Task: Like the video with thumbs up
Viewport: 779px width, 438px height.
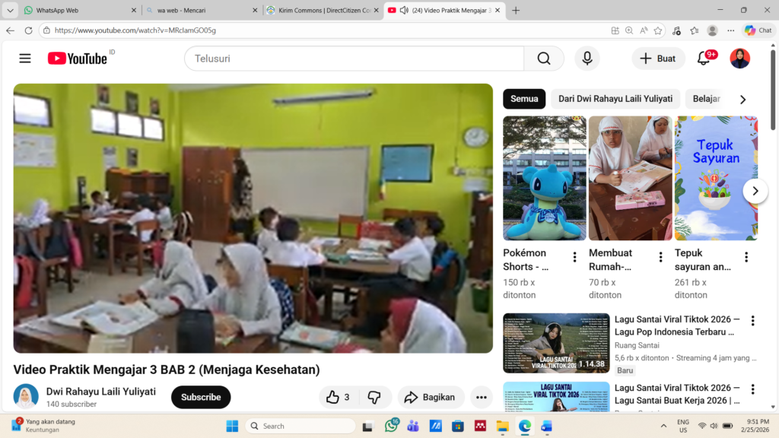Action: 337,397
